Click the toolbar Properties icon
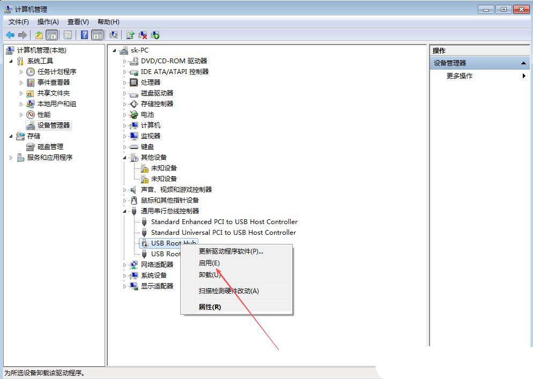Image resolution: width=533 pixels, height=379 pixels. coord(68,35)
